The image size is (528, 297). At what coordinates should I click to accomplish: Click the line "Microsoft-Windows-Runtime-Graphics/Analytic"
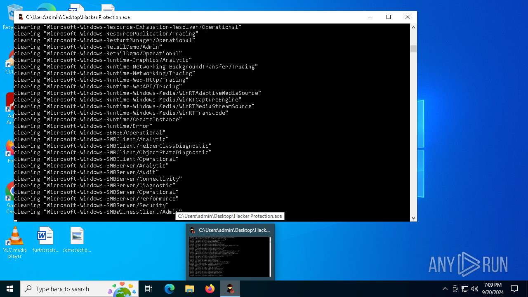pyautogui.click(x=103, y=60)
